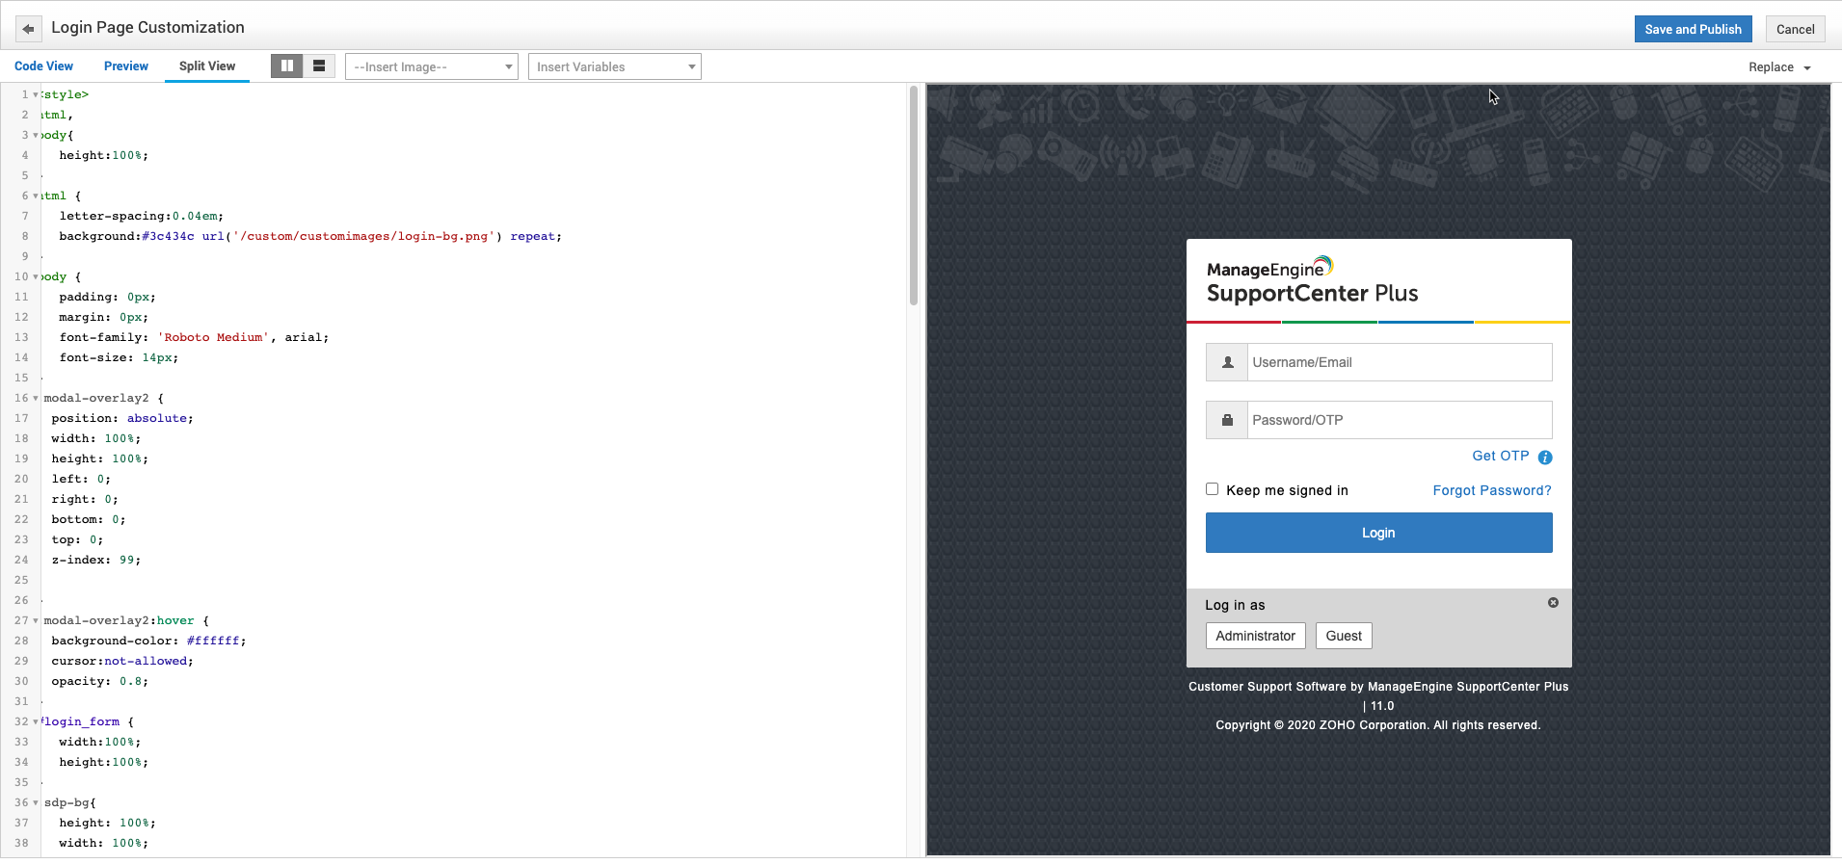
Task: Click the user icon beside Username field
Action: pyautogui.click(x=1227, y=362)
